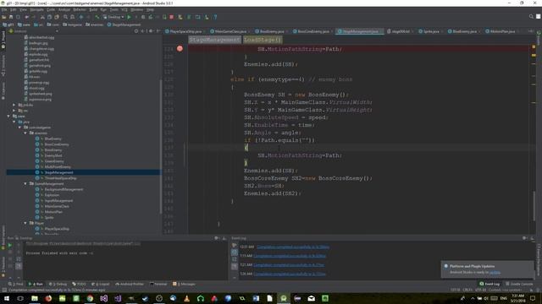Click the editor vertical scrollbar
Image resolution: width=542 pixels, height=304 pixels.
pyautogui.click(x=534, y=206)
